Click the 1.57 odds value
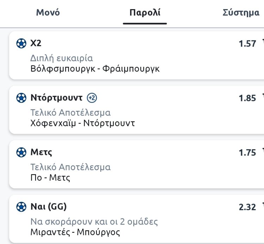 [x=247, y=44]
